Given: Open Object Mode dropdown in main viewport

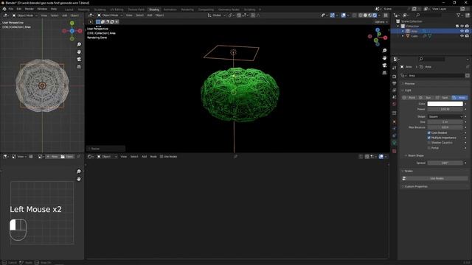Looking at the screenshot, I should [x=110, y=15].
